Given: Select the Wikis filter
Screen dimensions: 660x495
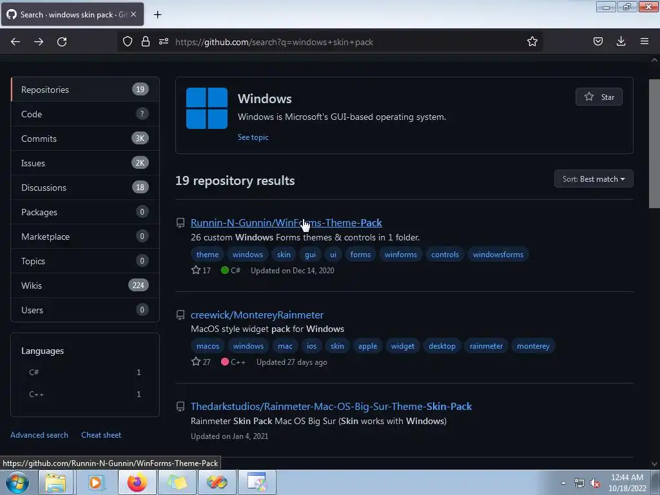Looking at the screenshot, I should [x=85, y=285].
